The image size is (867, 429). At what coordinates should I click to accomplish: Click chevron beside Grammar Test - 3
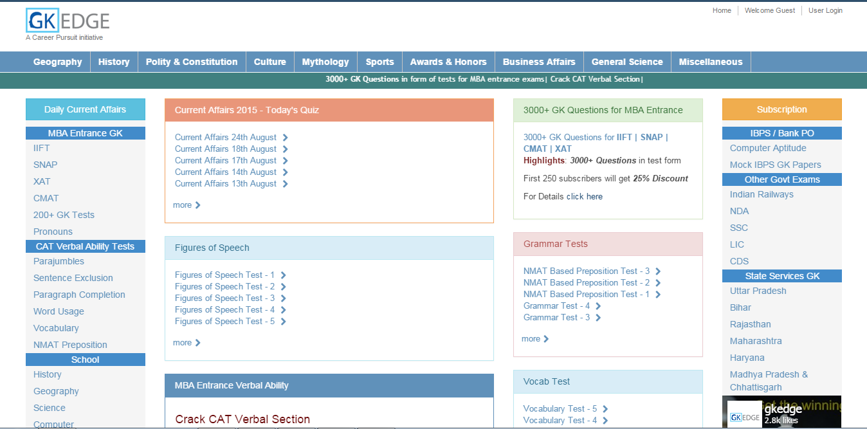(x=598, y=318)
